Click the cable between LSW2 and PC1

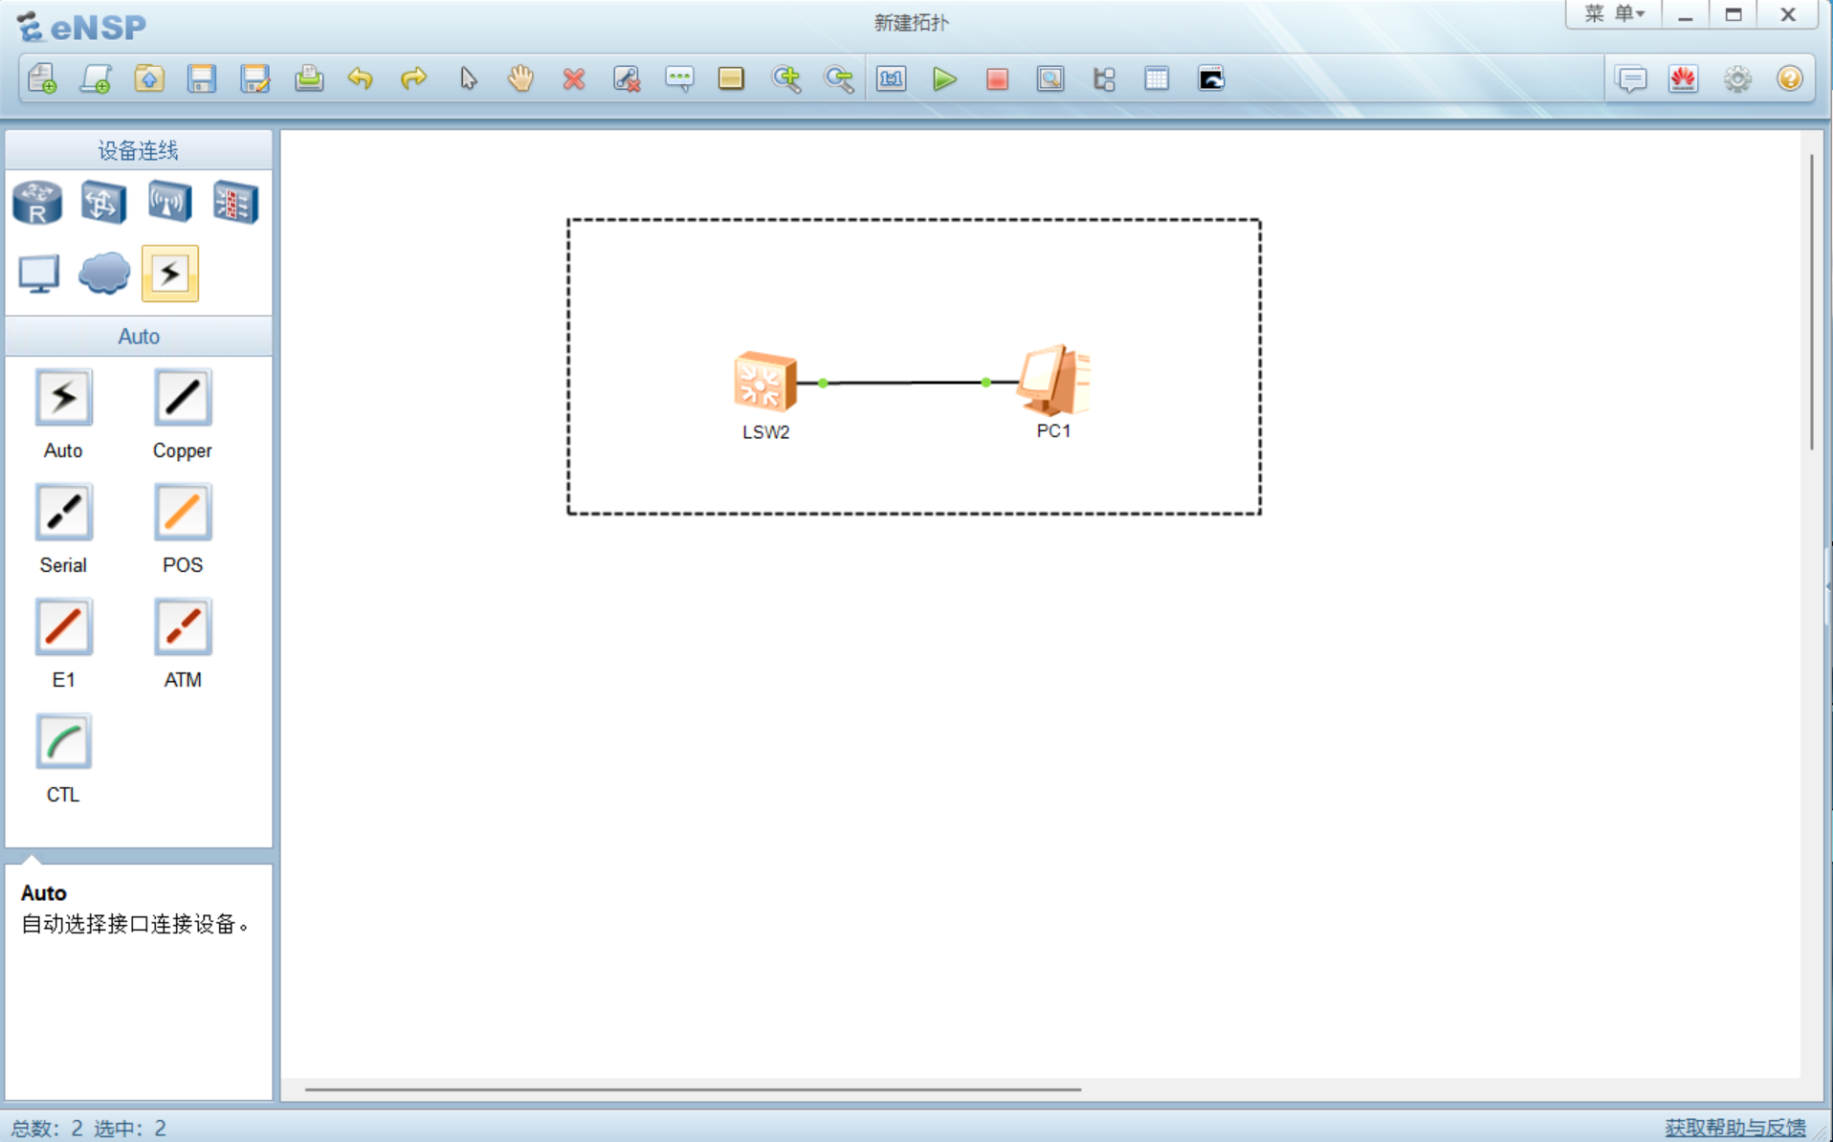point(904,383)
